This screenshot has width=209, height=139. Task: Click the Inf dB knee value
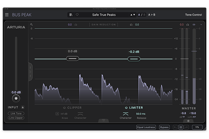pyautogui.click(x=64, y=114)
